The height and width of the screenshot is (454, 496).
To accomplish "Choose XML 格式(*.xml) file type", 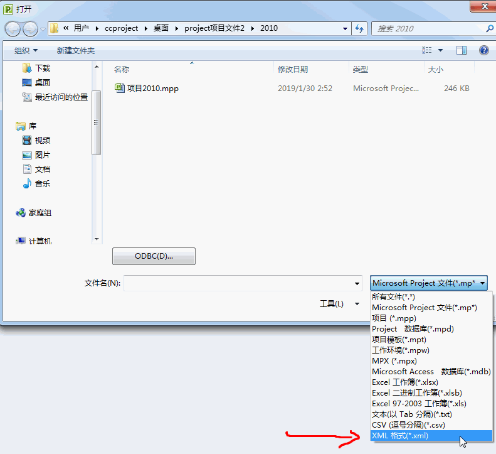I will (x=431, y=436).
